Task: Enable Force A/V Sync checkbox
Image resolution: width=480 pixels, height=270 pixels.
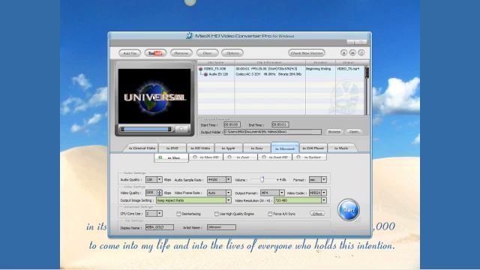Action: tap(270, 214)
